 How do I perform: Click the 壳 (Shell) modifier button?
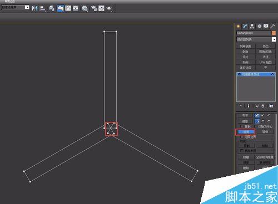(x=266, y=68)
